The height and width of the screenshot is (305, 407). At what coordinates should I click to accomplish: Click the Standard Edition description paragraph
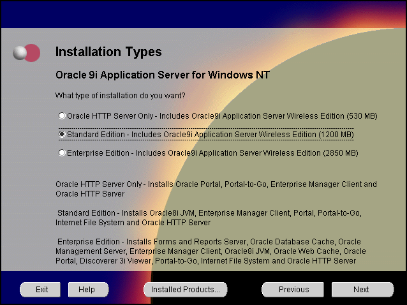tap(209, 218)
